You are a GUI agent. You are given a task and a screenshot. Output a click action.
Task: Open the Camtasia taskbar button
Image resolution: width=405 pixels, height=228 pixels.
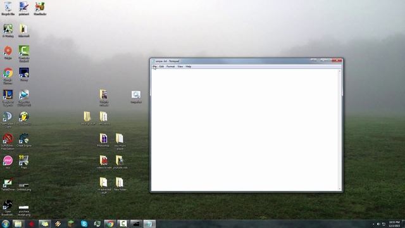click(x=123, y=224)
